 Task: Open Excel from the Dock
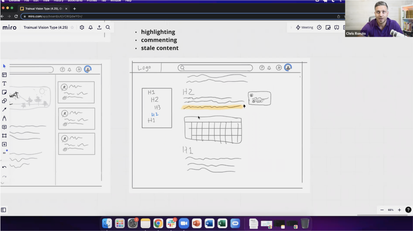click(222, 224)
